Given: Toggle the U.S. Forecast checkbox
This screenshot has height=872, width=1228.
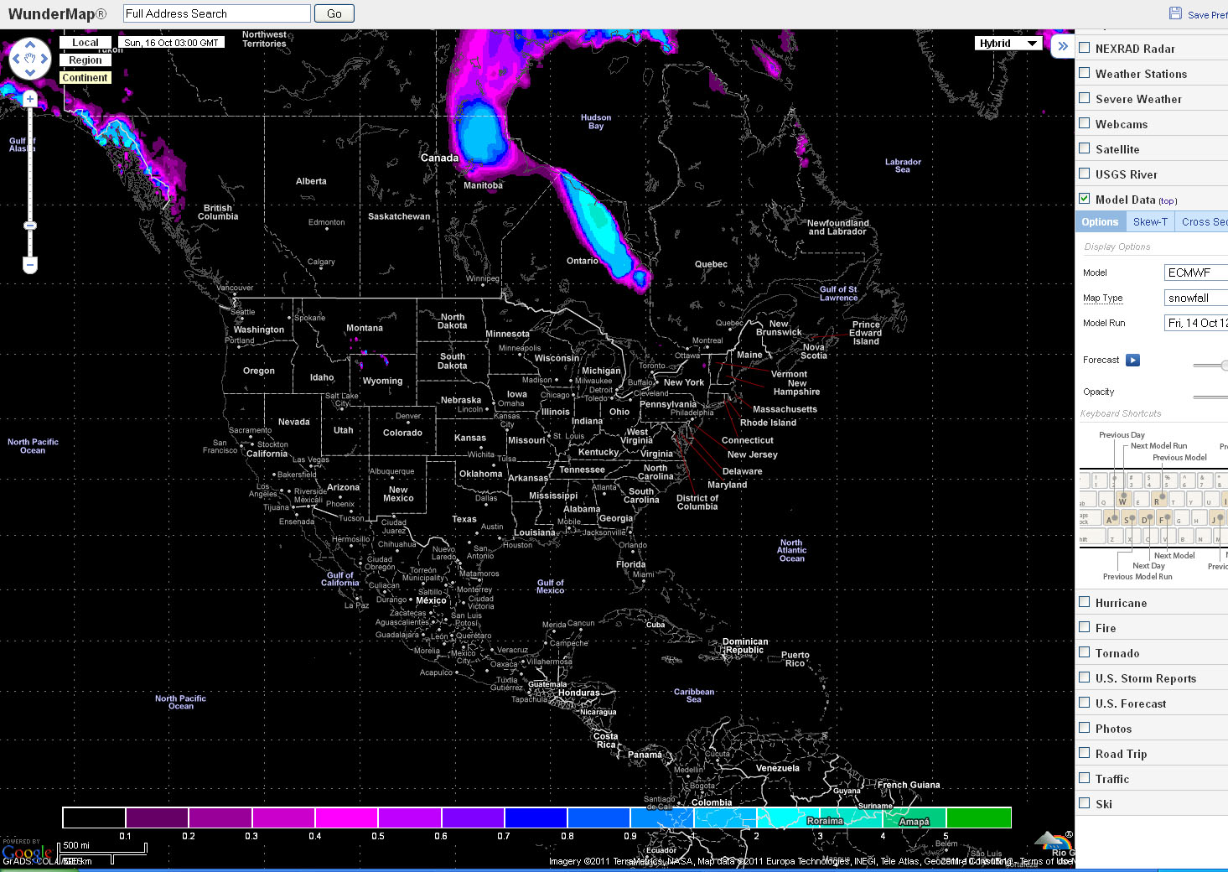Looking at the screenshot, I should 1085,703.
